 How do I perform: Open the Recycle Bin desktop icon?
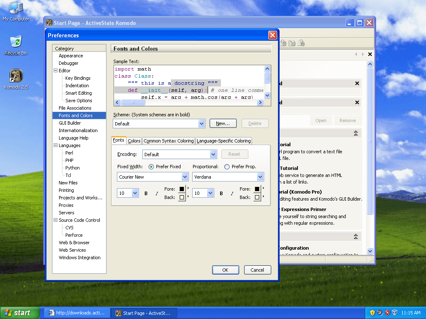click(16, 45)
